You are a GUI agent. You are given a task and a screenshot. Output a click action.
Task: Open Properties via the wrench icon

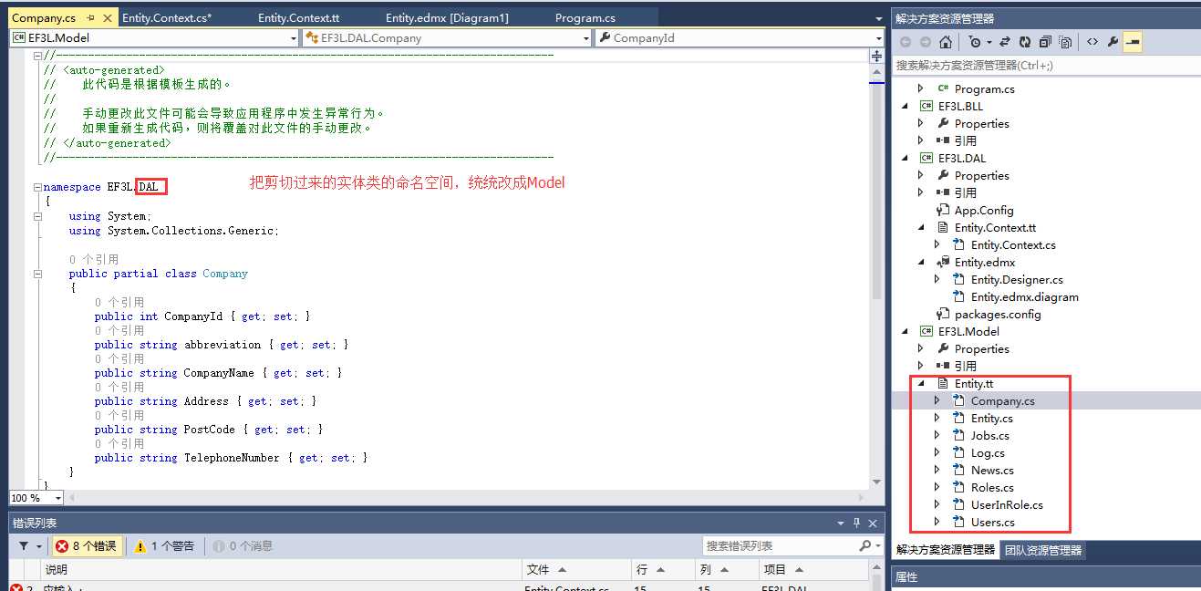(x=1113, y=42)
